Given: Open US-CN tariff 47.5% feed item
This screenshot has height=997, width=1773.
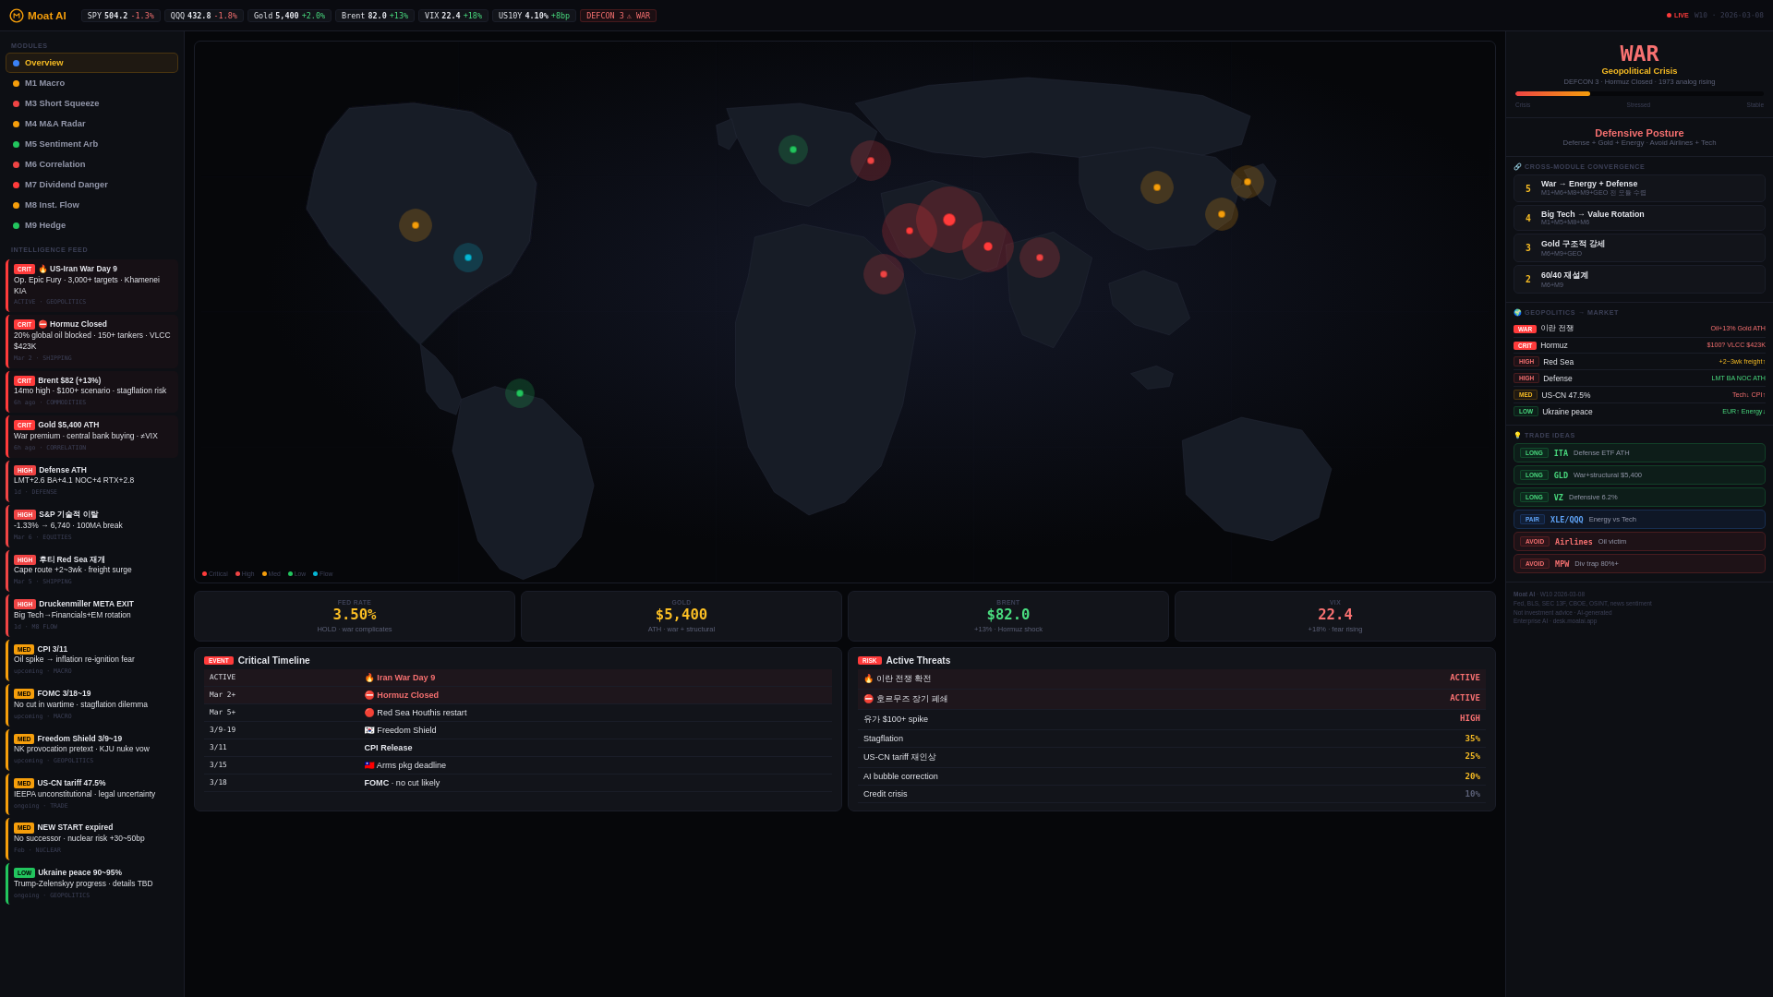Looking at the screenshot, I should pyautogui.click(x=92, y=794).
